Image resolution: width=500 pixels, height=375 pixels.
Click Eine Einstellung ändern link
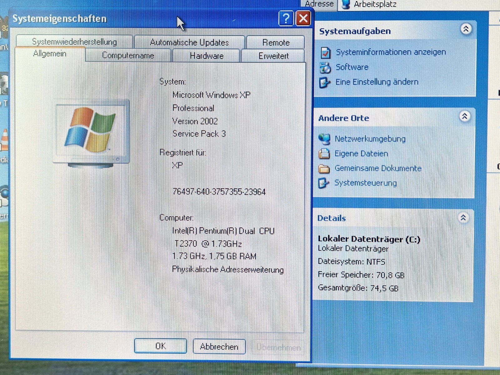377,82
